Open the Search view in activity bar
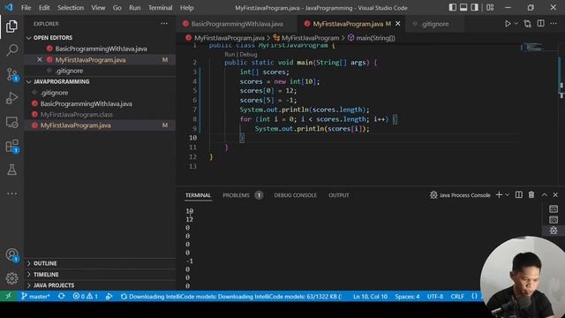565x318 pixels. coord(11,49)
